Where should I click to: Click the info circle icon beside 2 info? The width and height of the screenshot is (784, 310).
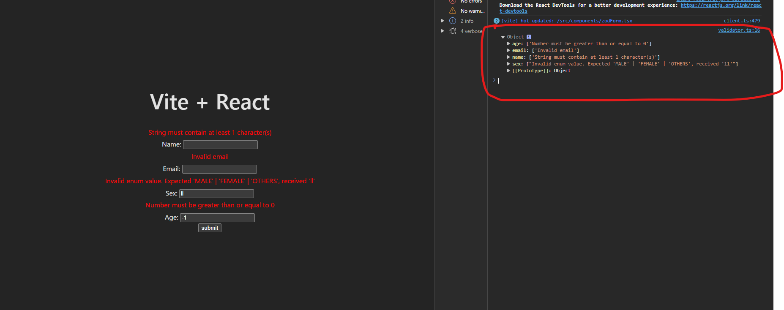point(453,21)
